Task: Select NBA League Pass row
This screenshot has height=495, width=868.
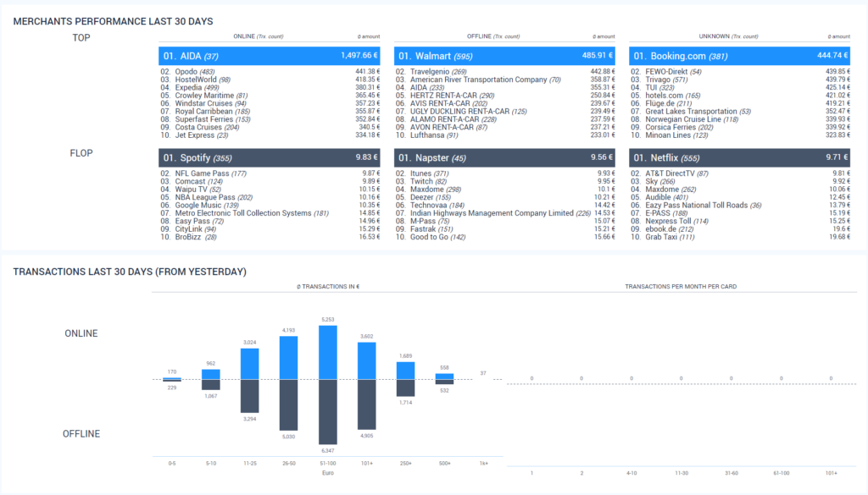Action: coord(269,197)
